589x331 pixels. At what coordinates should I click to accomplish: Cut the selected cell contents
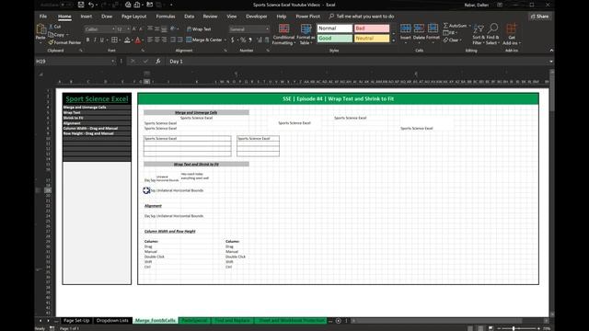[x=55, y=27]
